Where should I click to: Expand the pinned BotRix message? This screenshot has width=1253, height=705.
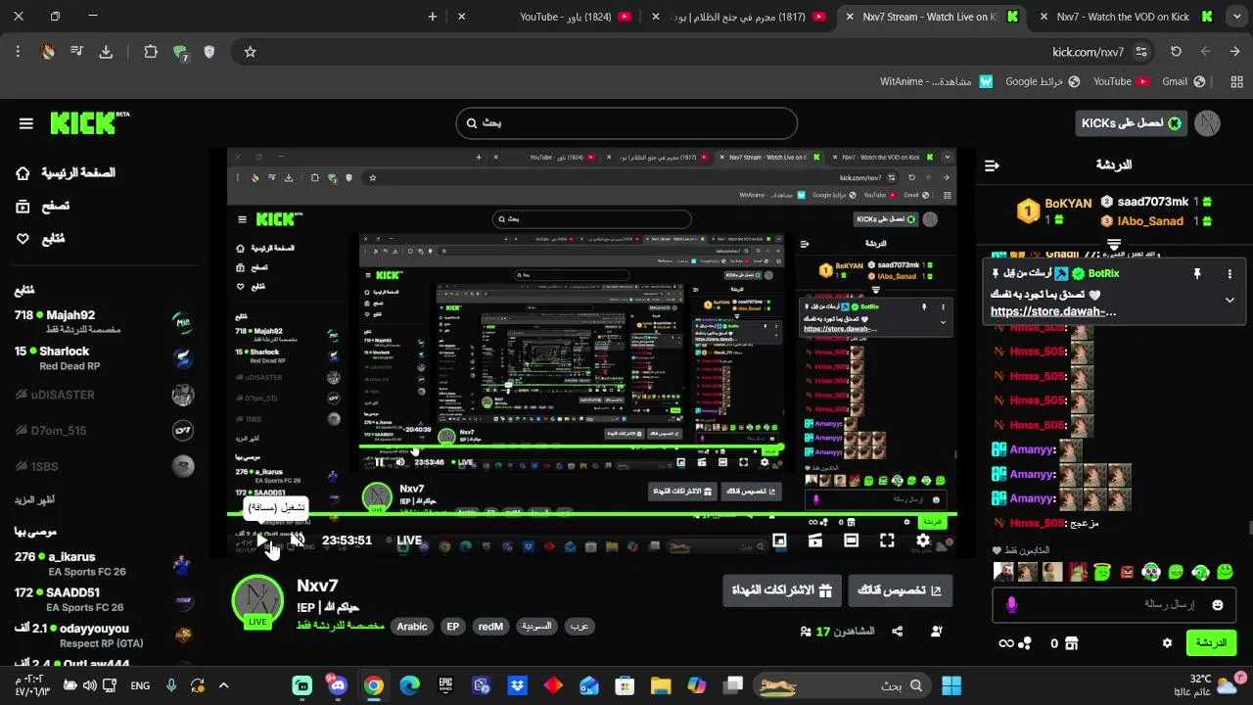click(x=1230, y=300)
